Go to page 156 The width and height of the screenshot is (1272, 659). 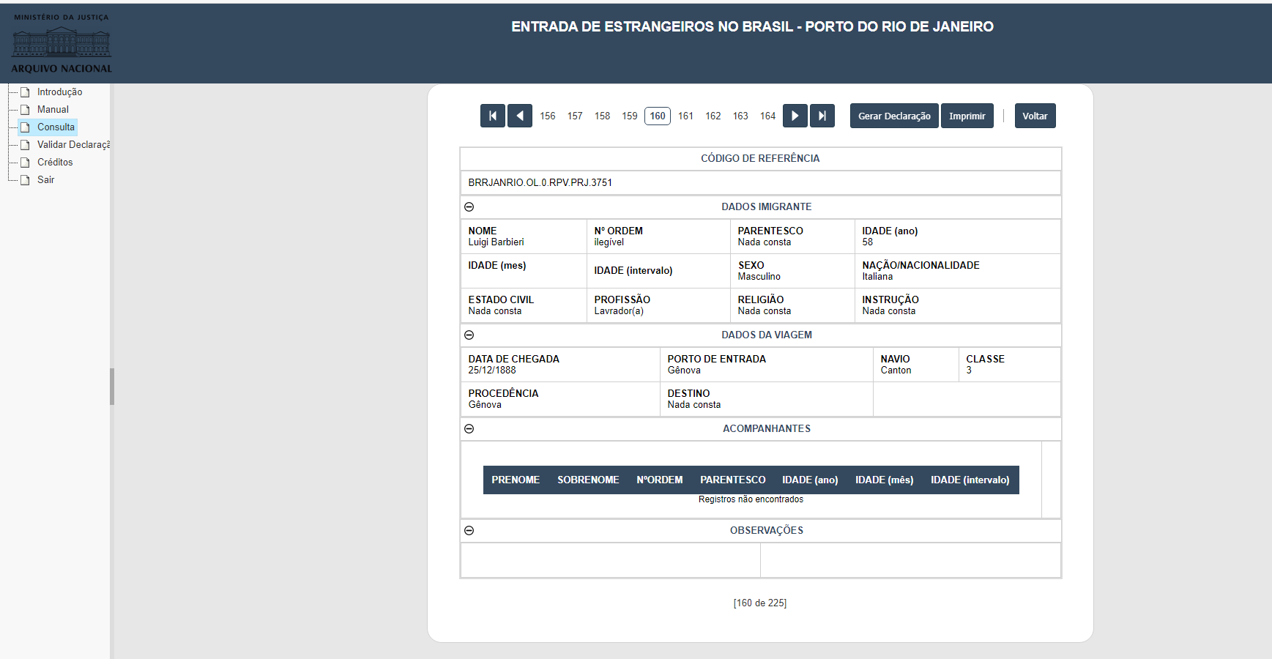pos(548,116)
